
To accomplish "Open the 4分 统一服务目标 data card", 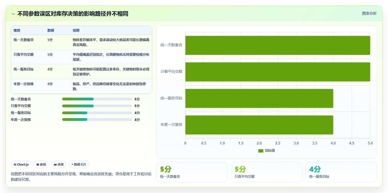I will 341,172.
